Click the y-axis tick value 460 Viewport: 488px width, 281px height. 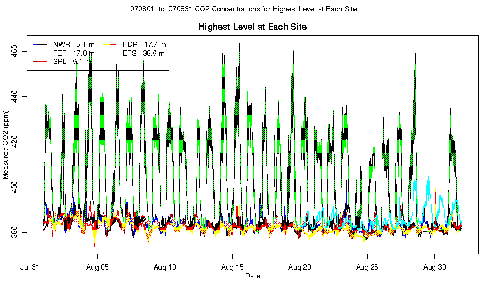14,51
